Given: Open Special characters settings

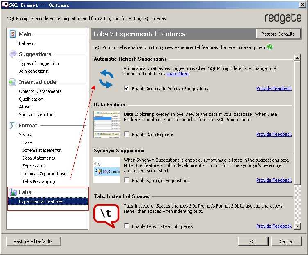Looking at the screenshot, I should [x=37, y=115].
